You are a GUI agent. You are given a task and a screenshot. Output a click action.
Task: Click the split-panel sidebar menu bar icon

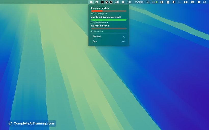129,2
